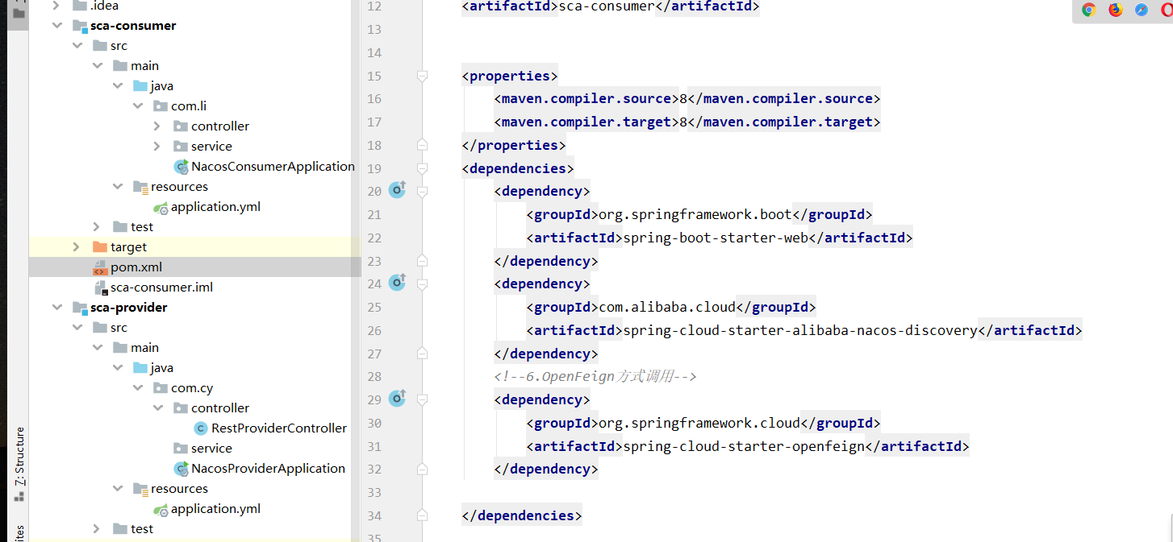The width and height of the screenshot is (1173, 542).
Task: Expand the target folder
Action: click(77, 247)
